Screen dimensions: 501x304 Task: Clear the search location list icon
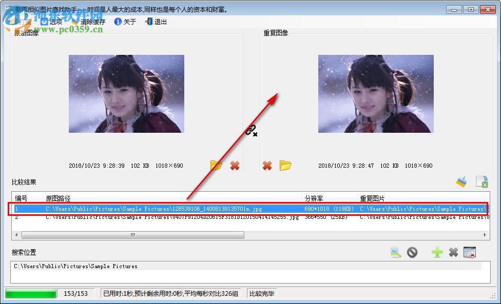click(470, 252)
